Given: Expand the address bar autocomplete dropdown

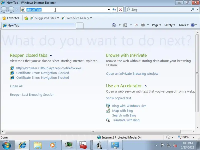Looking at the screenshot, I should click(x=109, y=10).
